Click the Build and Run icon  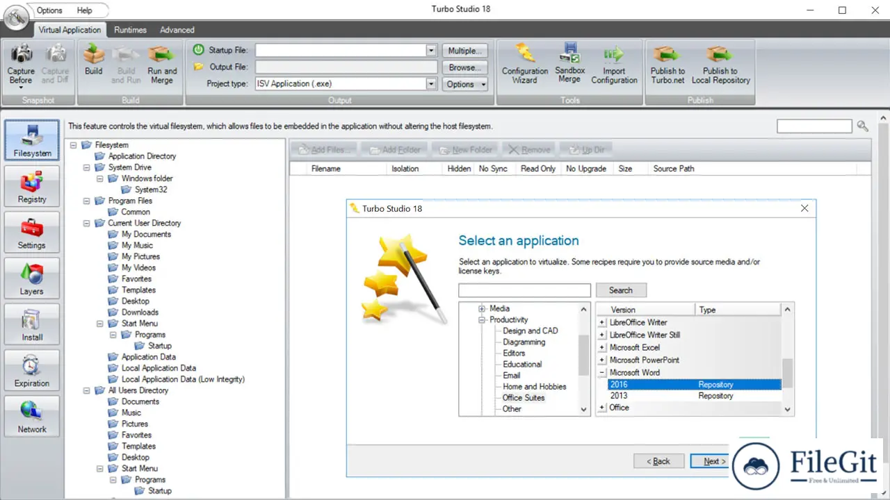tap(127, 53)
